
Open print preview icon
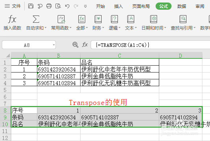coord(58,6)
